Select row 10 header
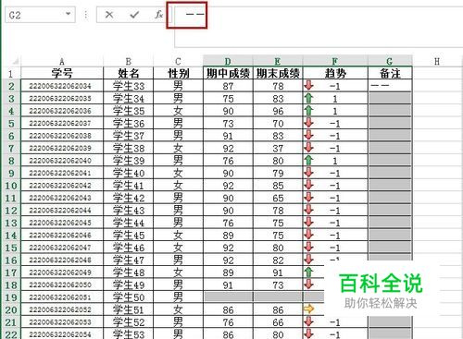The height and width of the screenshot is (339, 463). coord(11,186)
